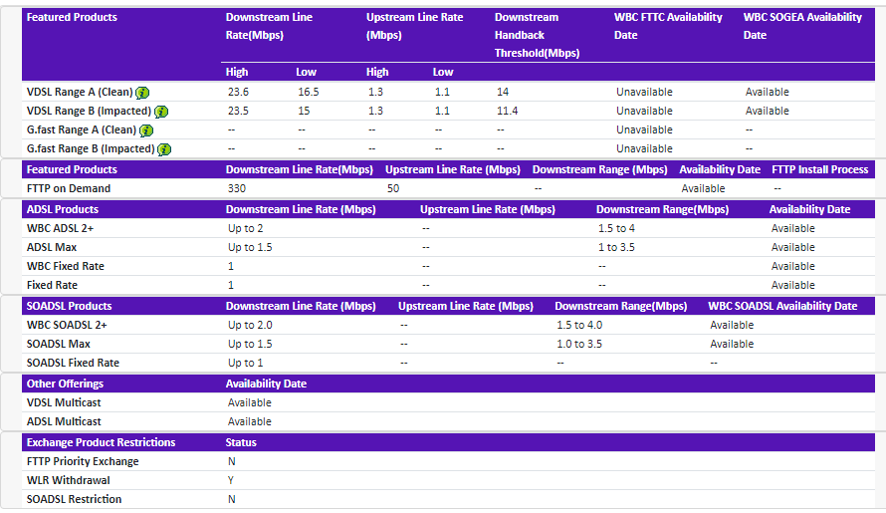This screenshot has height=513, width=886.
Task: Open info icon next to G.fast Range A (Clean)
Action: pos(146,130)
